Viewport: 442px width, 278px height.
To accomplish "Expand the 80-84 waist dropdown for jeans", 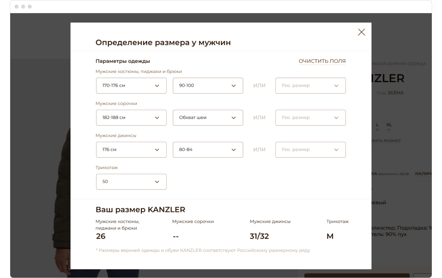I will click(208, 150).
